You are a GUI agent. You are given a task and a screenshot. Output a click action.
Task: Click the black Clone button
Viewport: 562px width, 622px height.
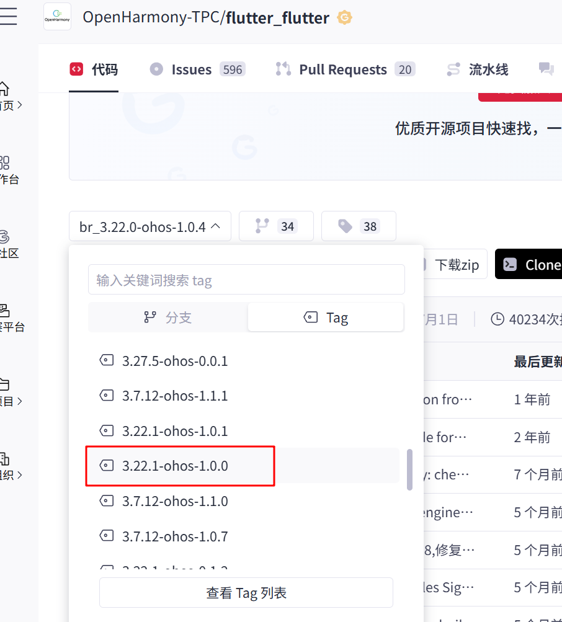click(529, 264)
